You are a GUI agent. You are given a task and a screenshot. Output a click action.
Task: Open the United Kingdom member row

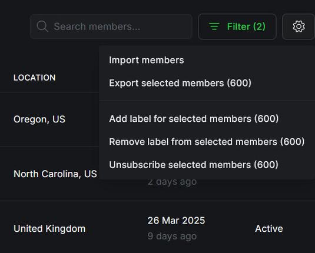tap(158, 228)
